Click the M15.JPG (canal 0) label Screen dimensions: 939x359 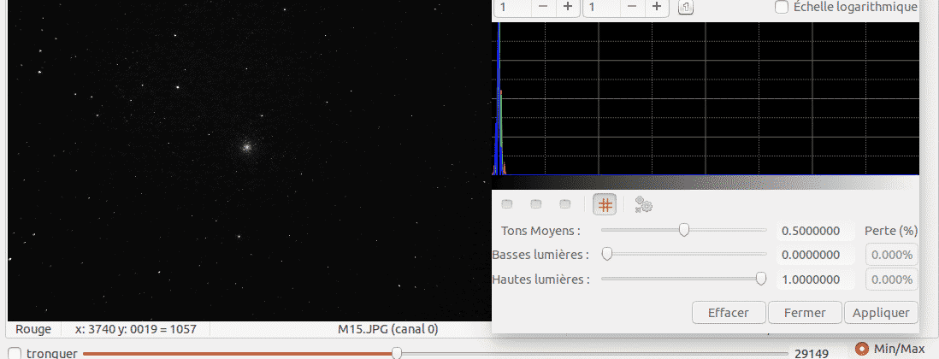click(388, 329)
